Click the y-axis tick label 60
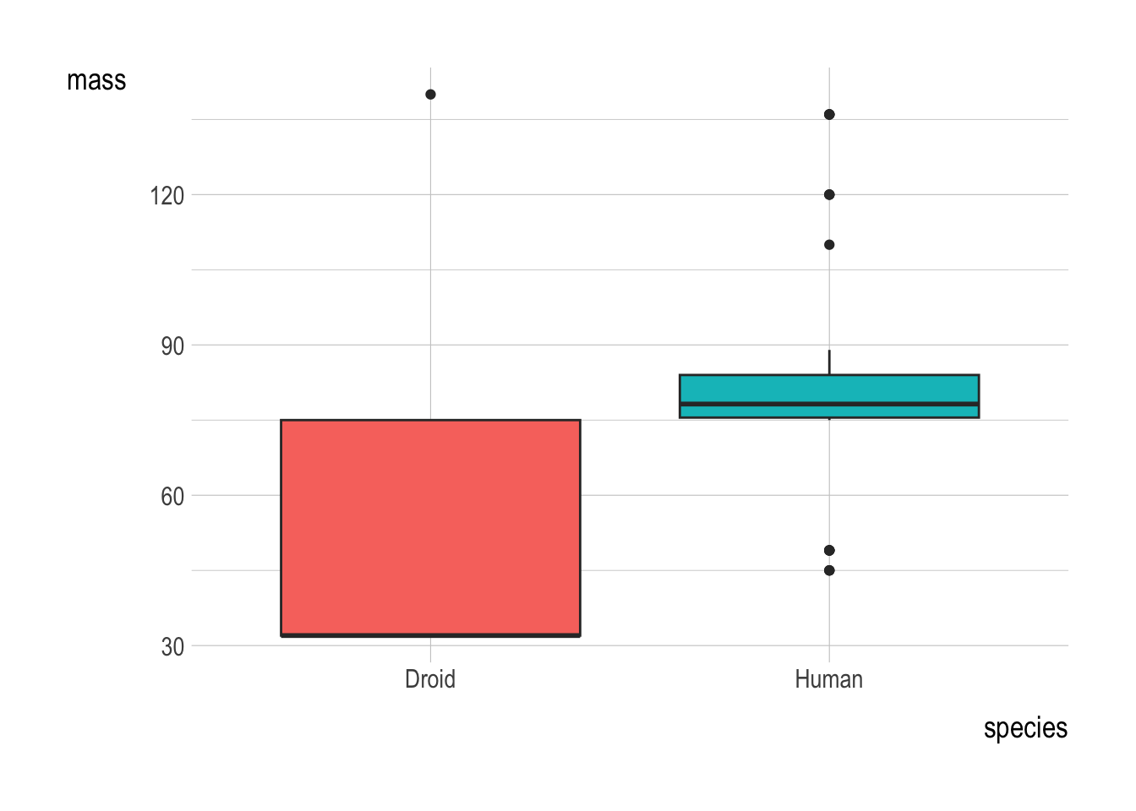Screen dimensions: 1136x811 pyautogui.click(x=172, y=496)
